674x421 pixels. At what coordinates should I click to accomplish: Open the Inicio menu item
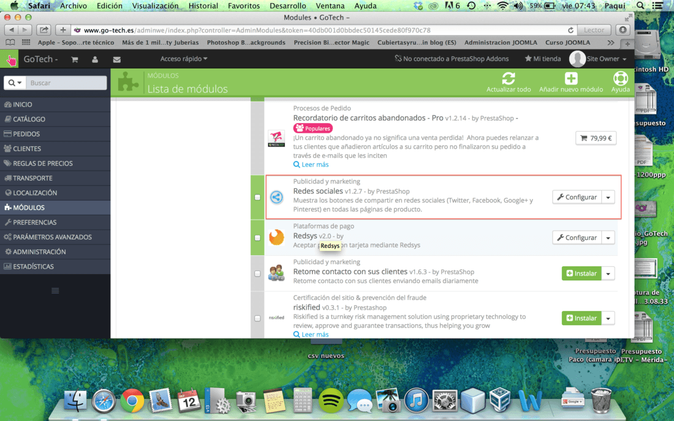[55, 104]
